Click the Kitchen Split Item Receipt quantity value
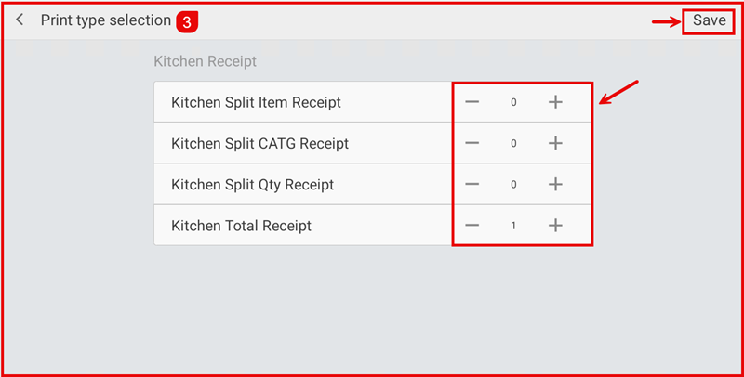744x377 pixels. coord(513,102)
